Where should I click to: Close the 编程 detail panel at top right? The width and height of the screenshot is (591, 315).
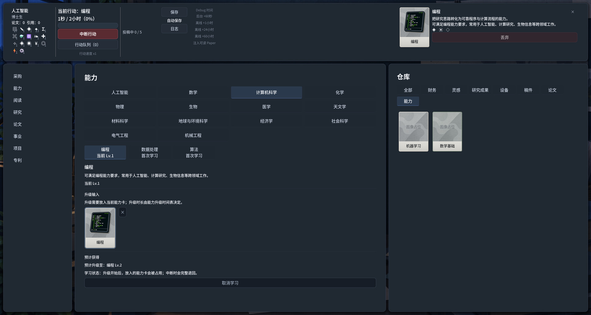click(x=573, y=12)
